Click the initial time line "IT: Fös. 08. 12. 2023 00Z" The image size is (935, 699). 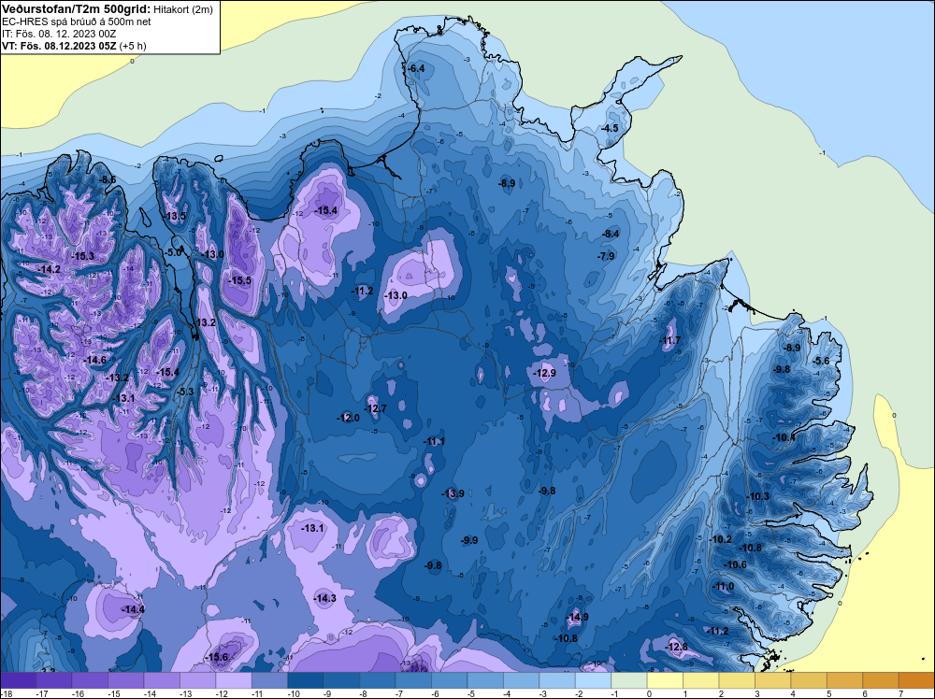(59, 34)
